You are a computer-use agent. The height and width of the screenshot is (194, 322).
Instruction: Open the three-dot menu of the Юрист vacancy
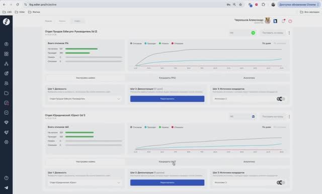289,117
